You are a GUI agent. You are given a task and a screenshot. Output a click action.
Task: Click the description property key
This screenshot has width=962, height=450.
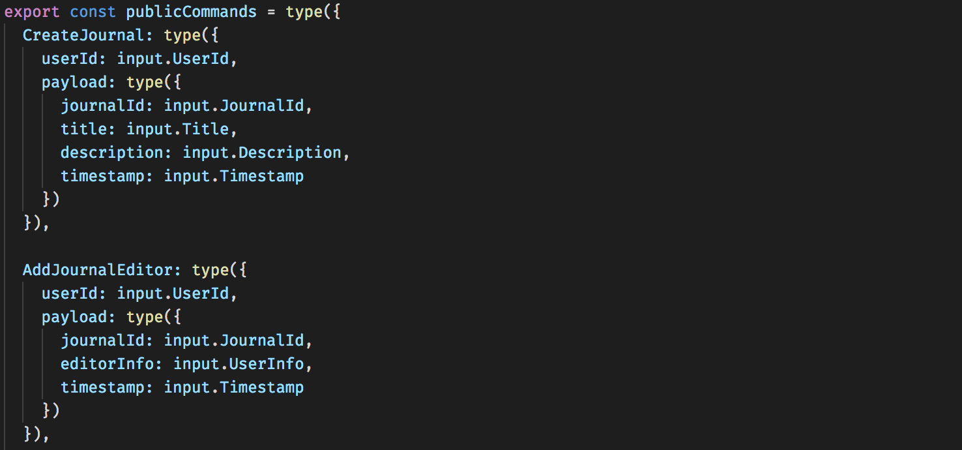pyautogui.click(x=111, y=153)
